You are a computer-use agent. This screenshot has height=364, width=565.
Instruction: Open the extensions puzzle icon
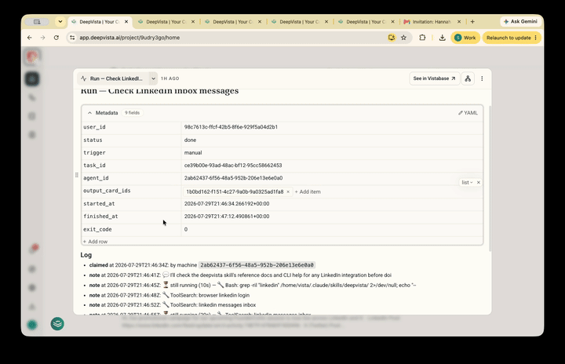tap(422, 38)
